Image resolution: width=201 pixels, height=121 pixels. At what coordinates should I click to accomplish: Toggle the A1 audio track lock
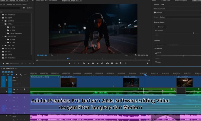(7, 92)
